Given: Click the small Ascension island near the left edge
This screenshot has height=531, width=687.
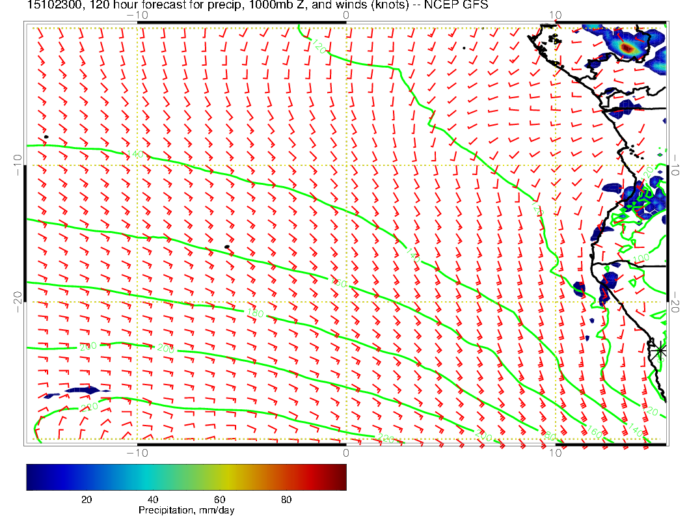Looking at the screenshot, I should point(46,137).
